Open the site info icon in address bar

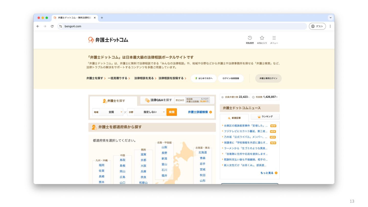61,26
